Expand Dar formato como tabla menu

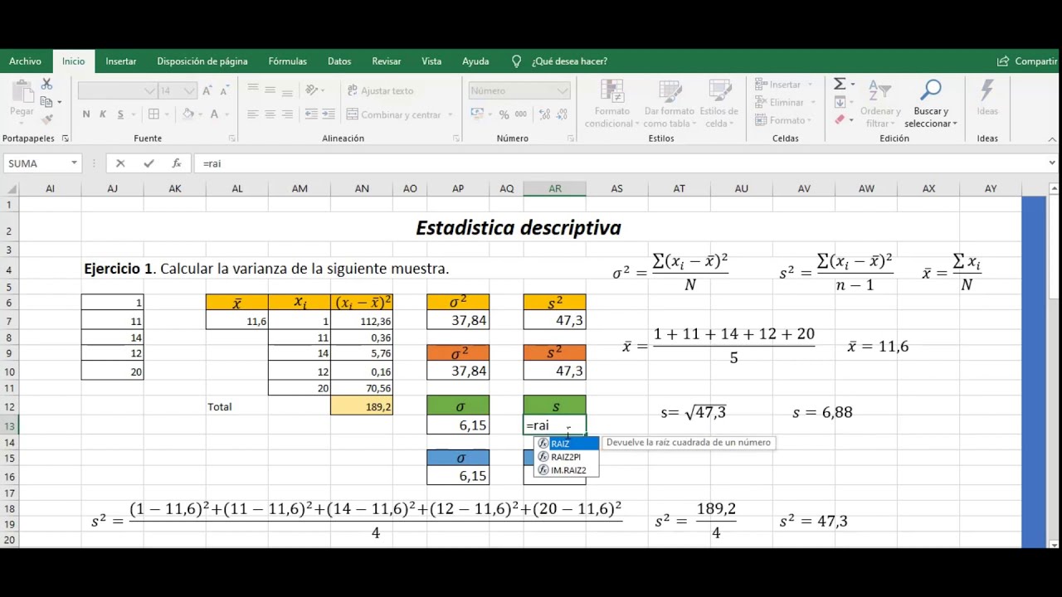(x=669, y=104)
